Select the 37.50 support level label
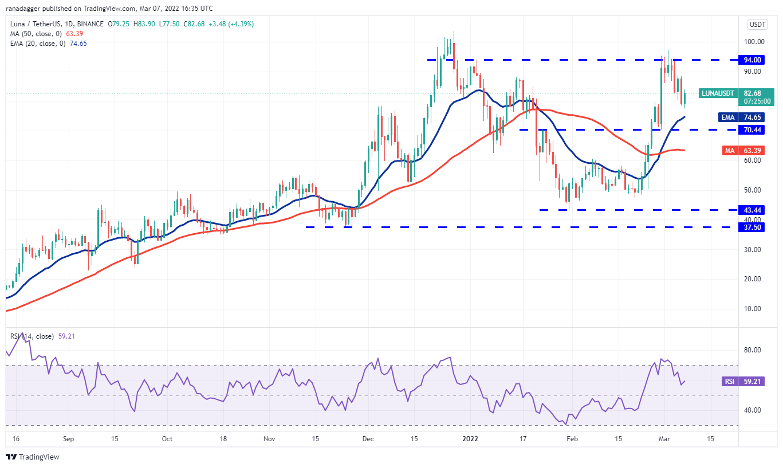783x467 pixels. pyautogui.click(x=751, y=227)
